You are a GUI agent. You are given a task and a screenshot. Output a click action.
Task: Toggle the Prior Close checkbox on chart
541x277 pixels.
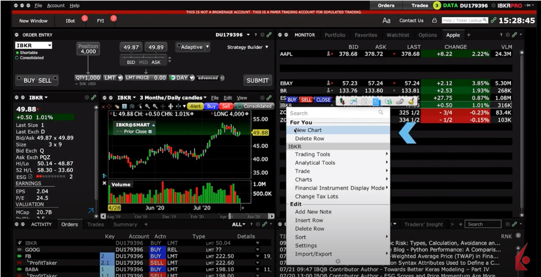[x=150, y=132]
